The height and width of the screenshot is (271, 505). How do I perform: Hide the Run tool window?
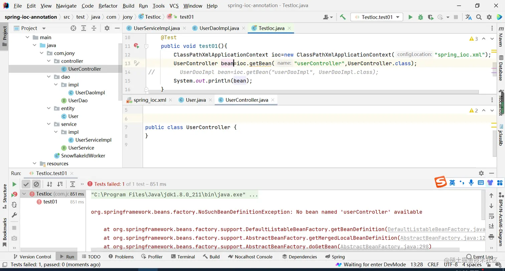pyautogui.click(x=491, y=173)
